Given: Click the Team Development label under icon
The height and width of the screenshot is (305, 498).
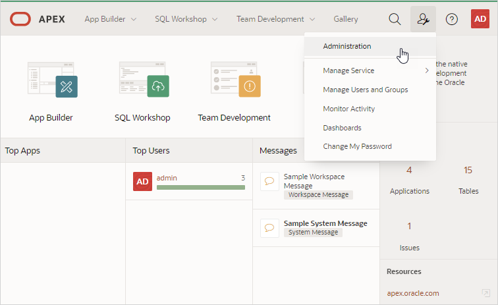Looking at the screenshot, I should point(234,117).
